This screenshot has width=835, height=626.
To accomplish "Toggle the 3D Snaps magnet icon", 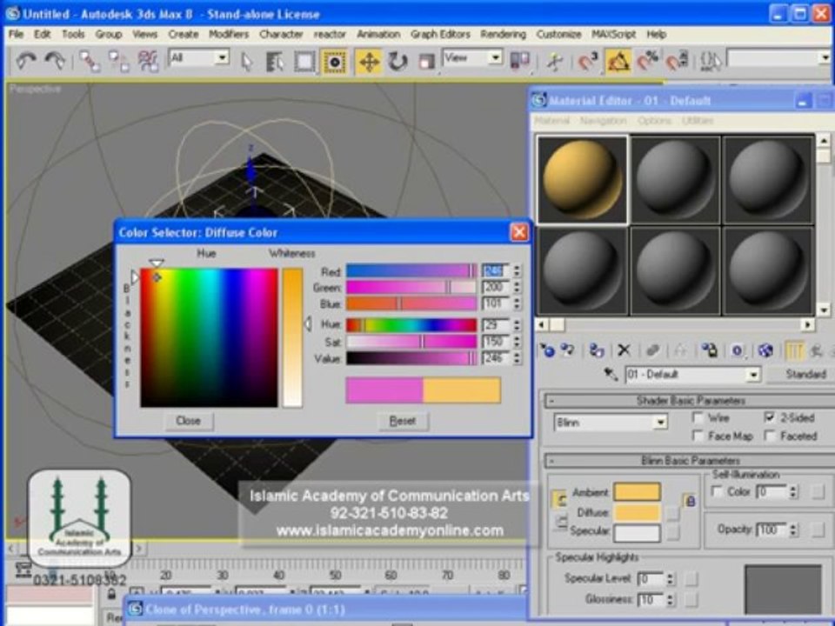I will point(588,62).
